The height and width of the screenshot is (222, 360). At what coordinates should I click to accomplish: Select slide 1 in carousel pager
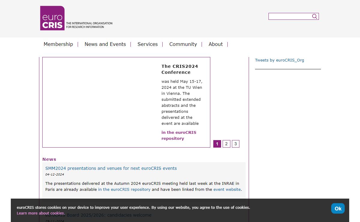tap(217, 144)
